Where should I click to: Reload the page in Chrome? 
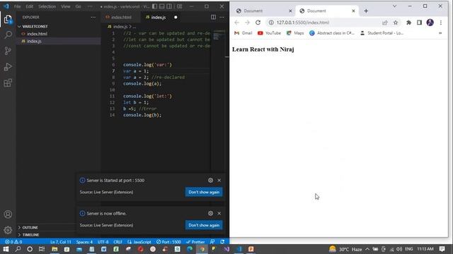click(258, 23)
